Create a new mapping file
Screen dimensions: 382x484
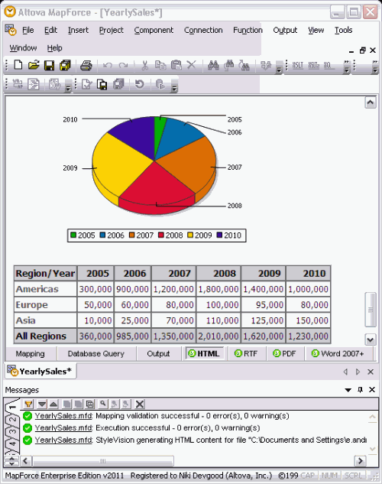[x=18, y=65]
